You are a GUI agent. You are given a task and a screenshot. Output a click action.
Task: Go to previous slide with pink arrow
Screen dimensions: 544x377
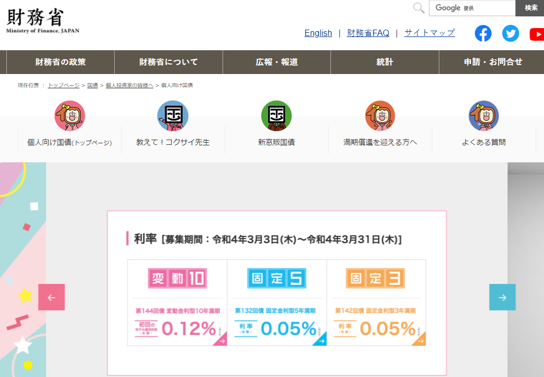point(51,297)
